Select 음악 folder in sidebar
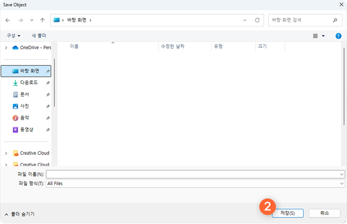 point(24,118)
